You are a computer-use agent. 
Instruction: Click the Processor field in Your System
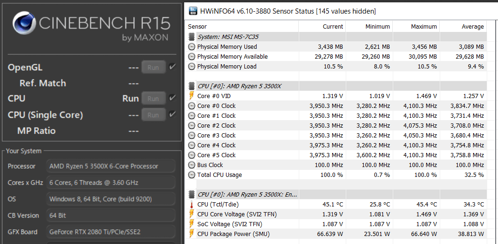[x=111, y=166]
